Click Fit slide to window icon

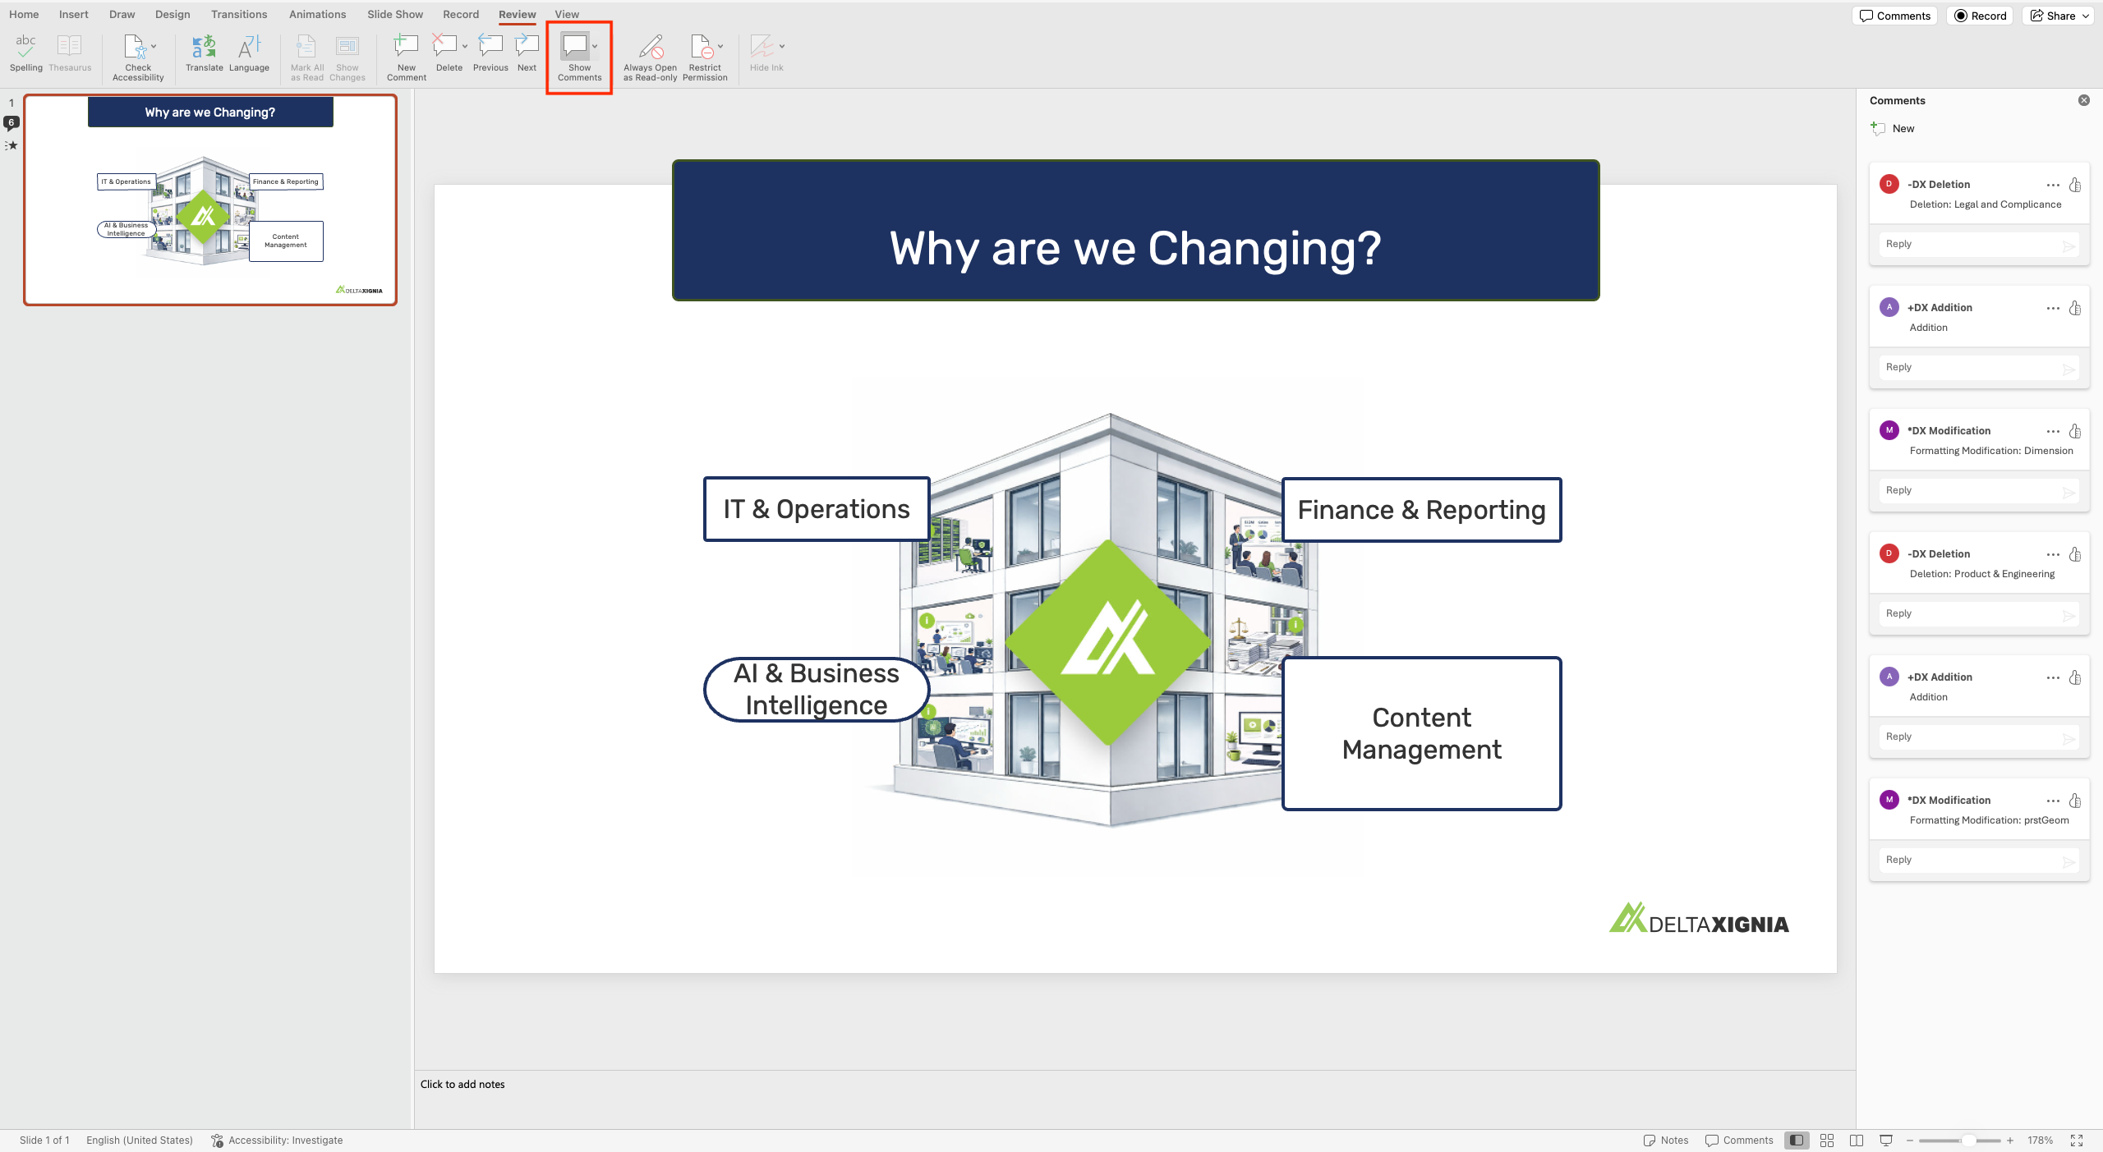2077,1140
